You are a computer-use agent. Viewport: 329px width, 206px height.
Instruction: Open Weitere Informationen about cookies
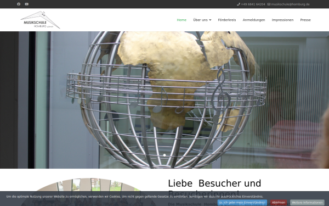coord(307,203)
